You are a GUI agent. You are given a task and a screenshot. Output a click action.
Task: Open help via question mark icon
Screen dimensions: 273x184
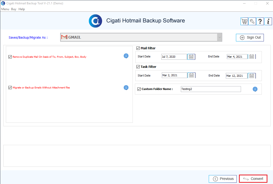click(x=260, y=21)
